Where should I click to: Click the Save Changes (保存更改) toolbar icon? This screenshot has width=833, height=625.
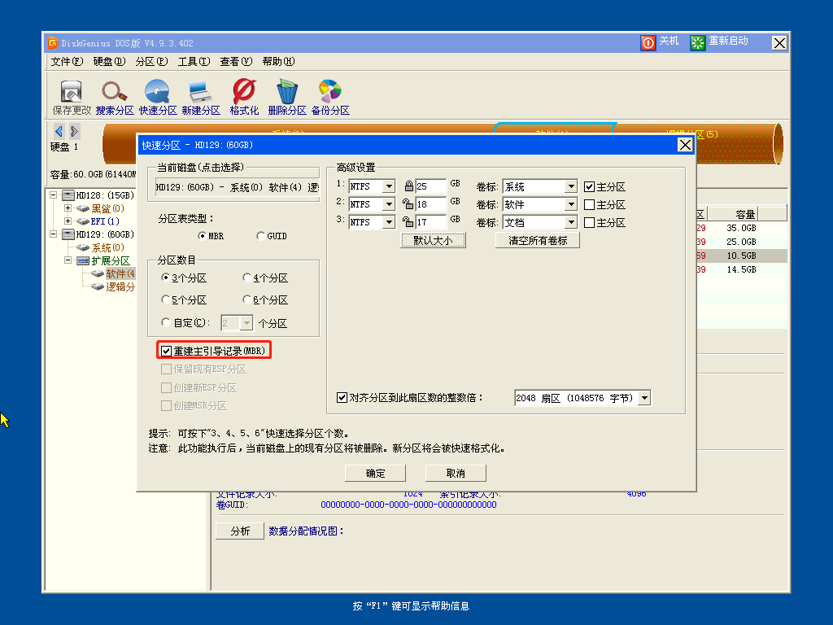click(72, 91)
